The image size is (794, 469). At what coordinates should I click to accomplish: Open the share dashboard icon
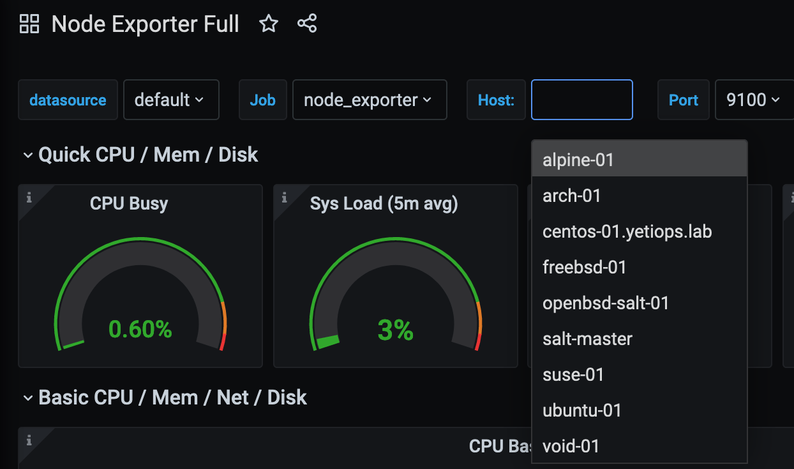pyautogui.click(x=307, y=24)
